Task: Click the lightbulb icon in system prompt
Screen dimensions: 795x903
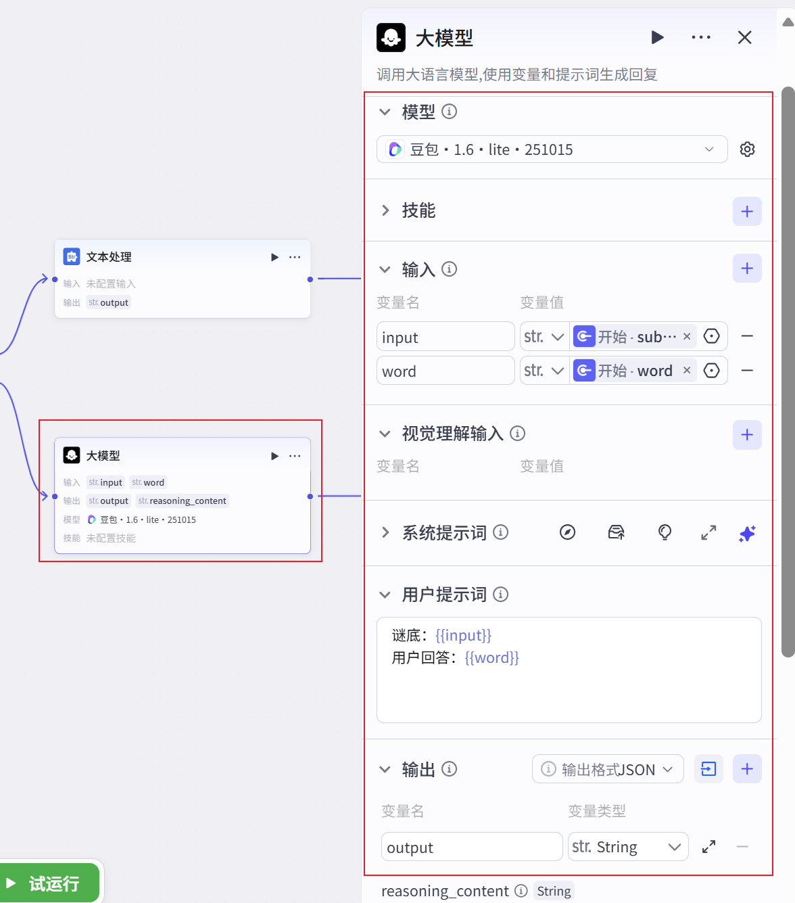Action: pyautogui.click(x=665, y=533)
